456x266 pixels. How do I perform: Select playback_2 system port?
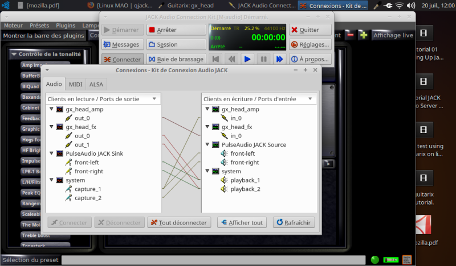click(245, 189)
